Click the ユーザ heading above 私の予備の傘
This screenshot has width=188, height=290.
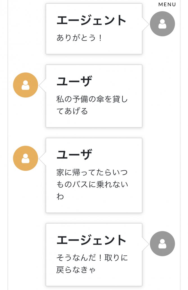74,81
